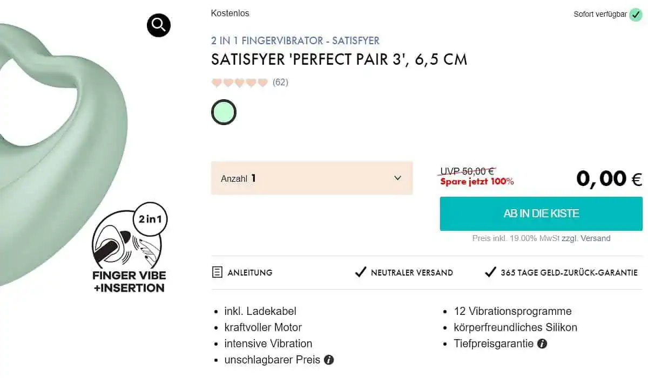Viewport: 648px width, 378px height.
Task: Toggle the Sofort verfügbar availability indicator
Action: click(636, 15)
